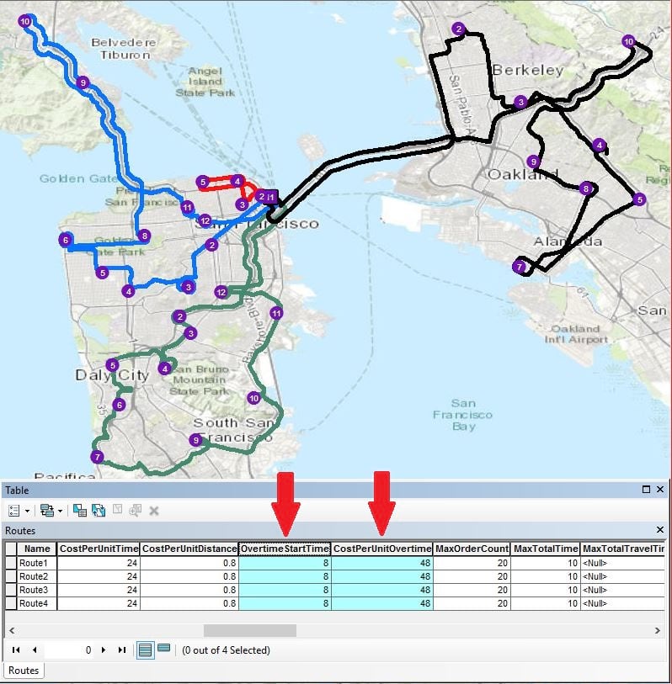Close the Table window
Image resolution: width=672 pixels, height=684 pixels.
point(660,490)
